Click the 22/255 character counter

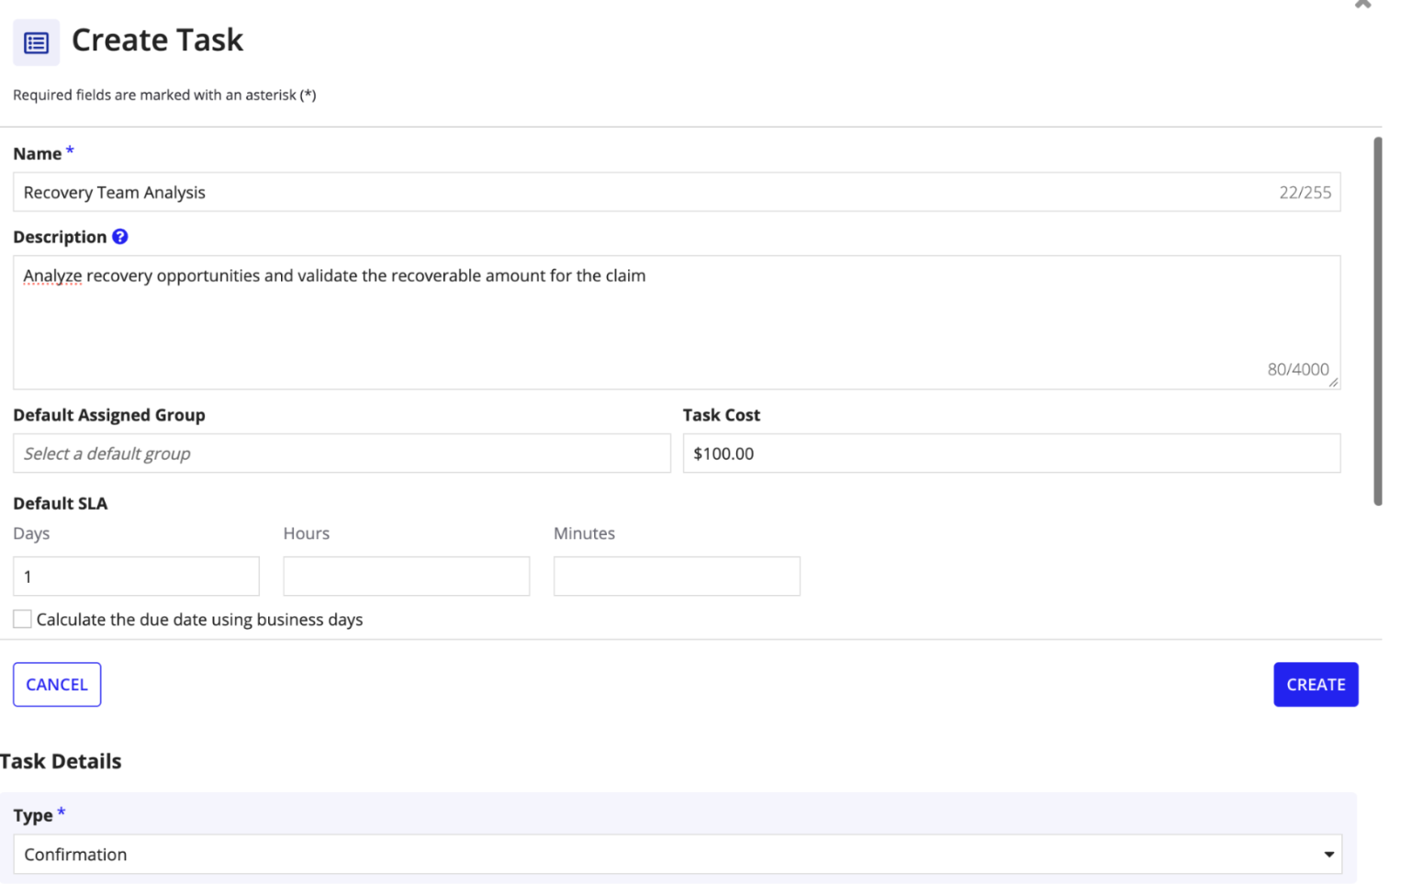point(1305,193)
